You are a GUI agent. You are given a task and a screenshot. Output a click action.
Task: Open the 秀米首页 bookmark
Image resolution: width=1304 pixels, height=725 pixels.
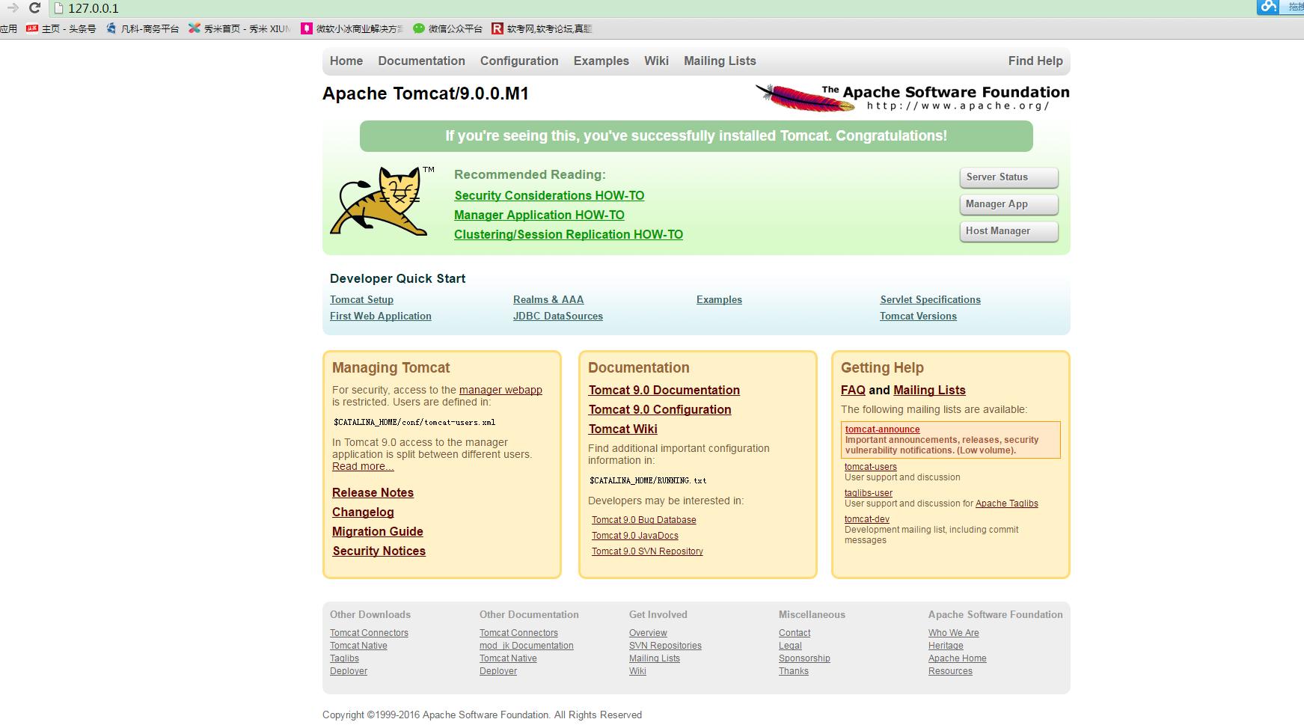click(239, 28)
